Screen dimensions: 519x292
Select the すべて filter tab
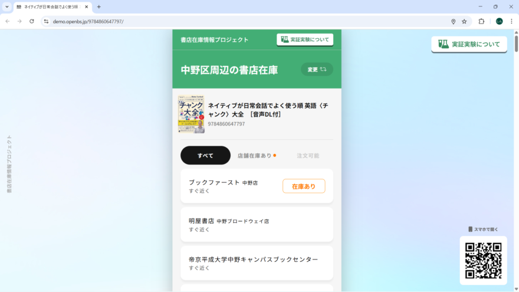click(x=205, y=156)
